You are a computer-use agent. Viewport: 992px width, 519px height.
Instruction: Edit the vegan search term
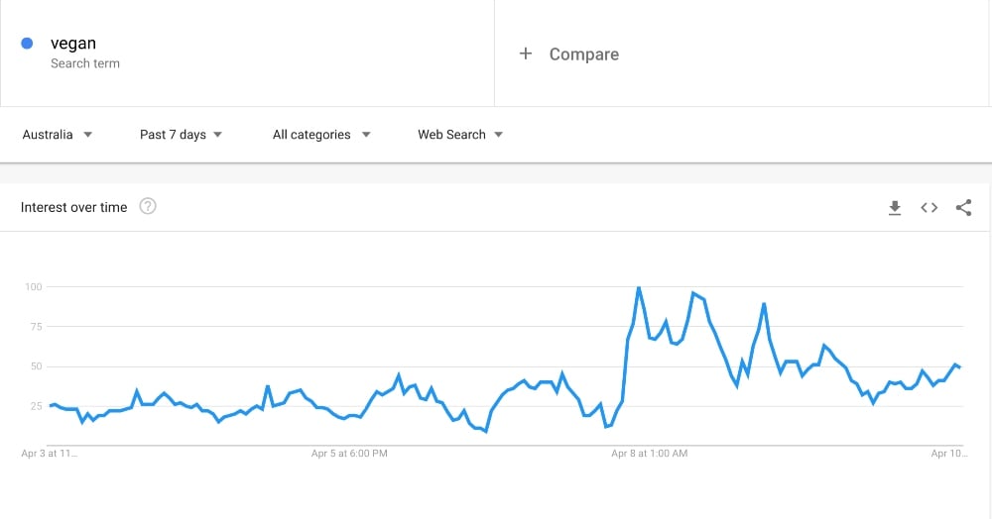(73, 43)
